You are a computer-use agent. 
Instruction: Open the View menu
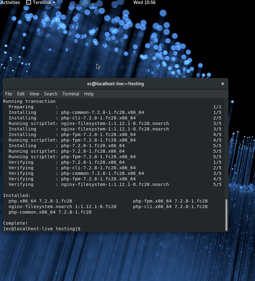click(34, 94)
